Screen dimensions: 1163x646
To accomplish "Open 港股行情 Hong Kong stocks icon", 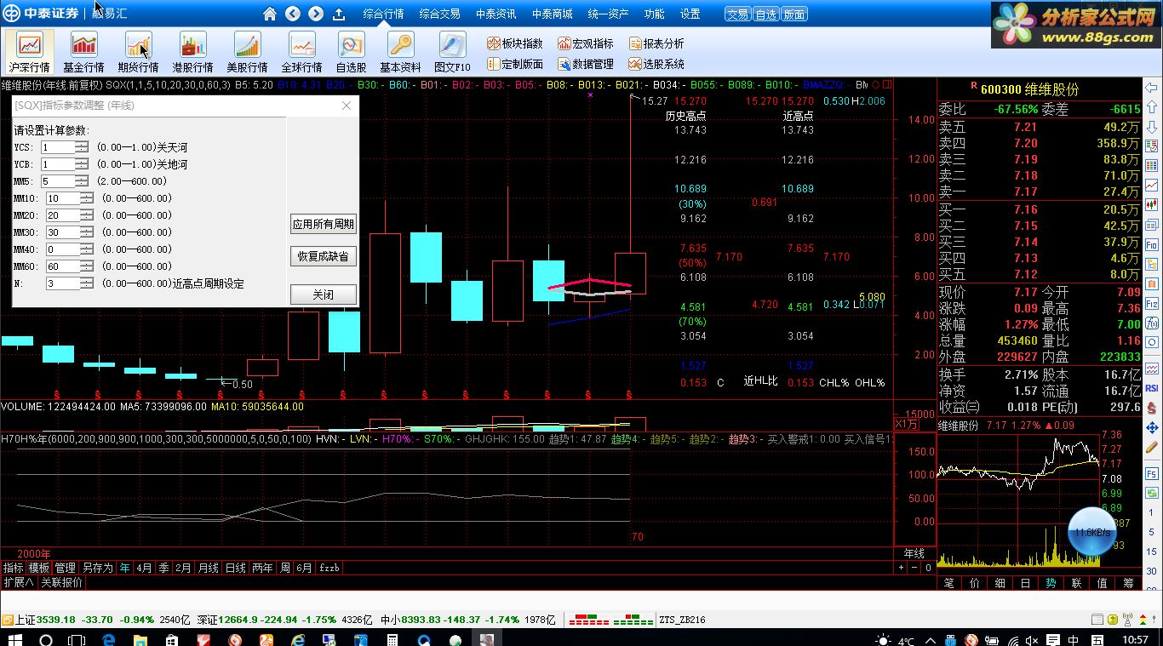I will point(192,51).
